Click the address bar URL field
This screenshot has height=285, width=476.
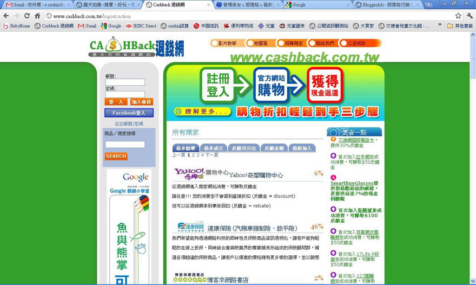pyautogui.click(x=249, y=16)
